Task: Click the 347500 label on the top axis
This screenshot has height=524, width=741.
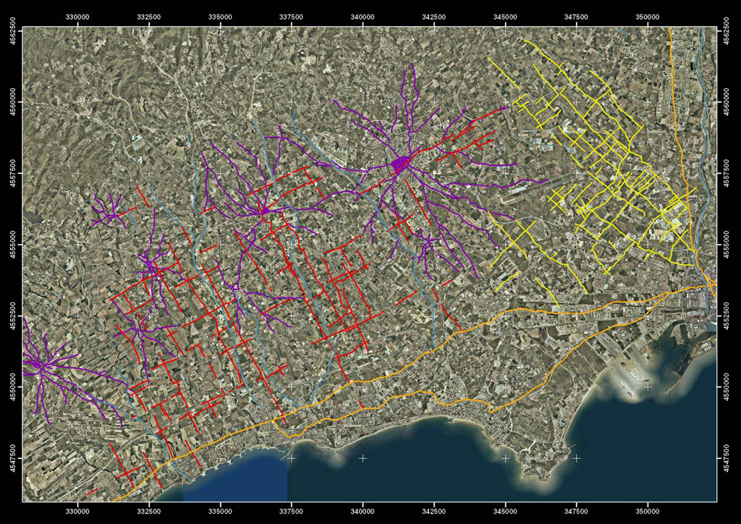Action: (x=577, y=14)
